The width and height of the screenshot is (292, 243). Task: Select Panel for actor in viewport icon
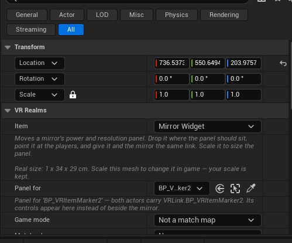(235, 189)
